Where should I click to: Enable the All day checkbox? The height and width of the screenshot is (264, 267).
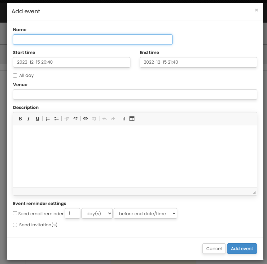15,75
